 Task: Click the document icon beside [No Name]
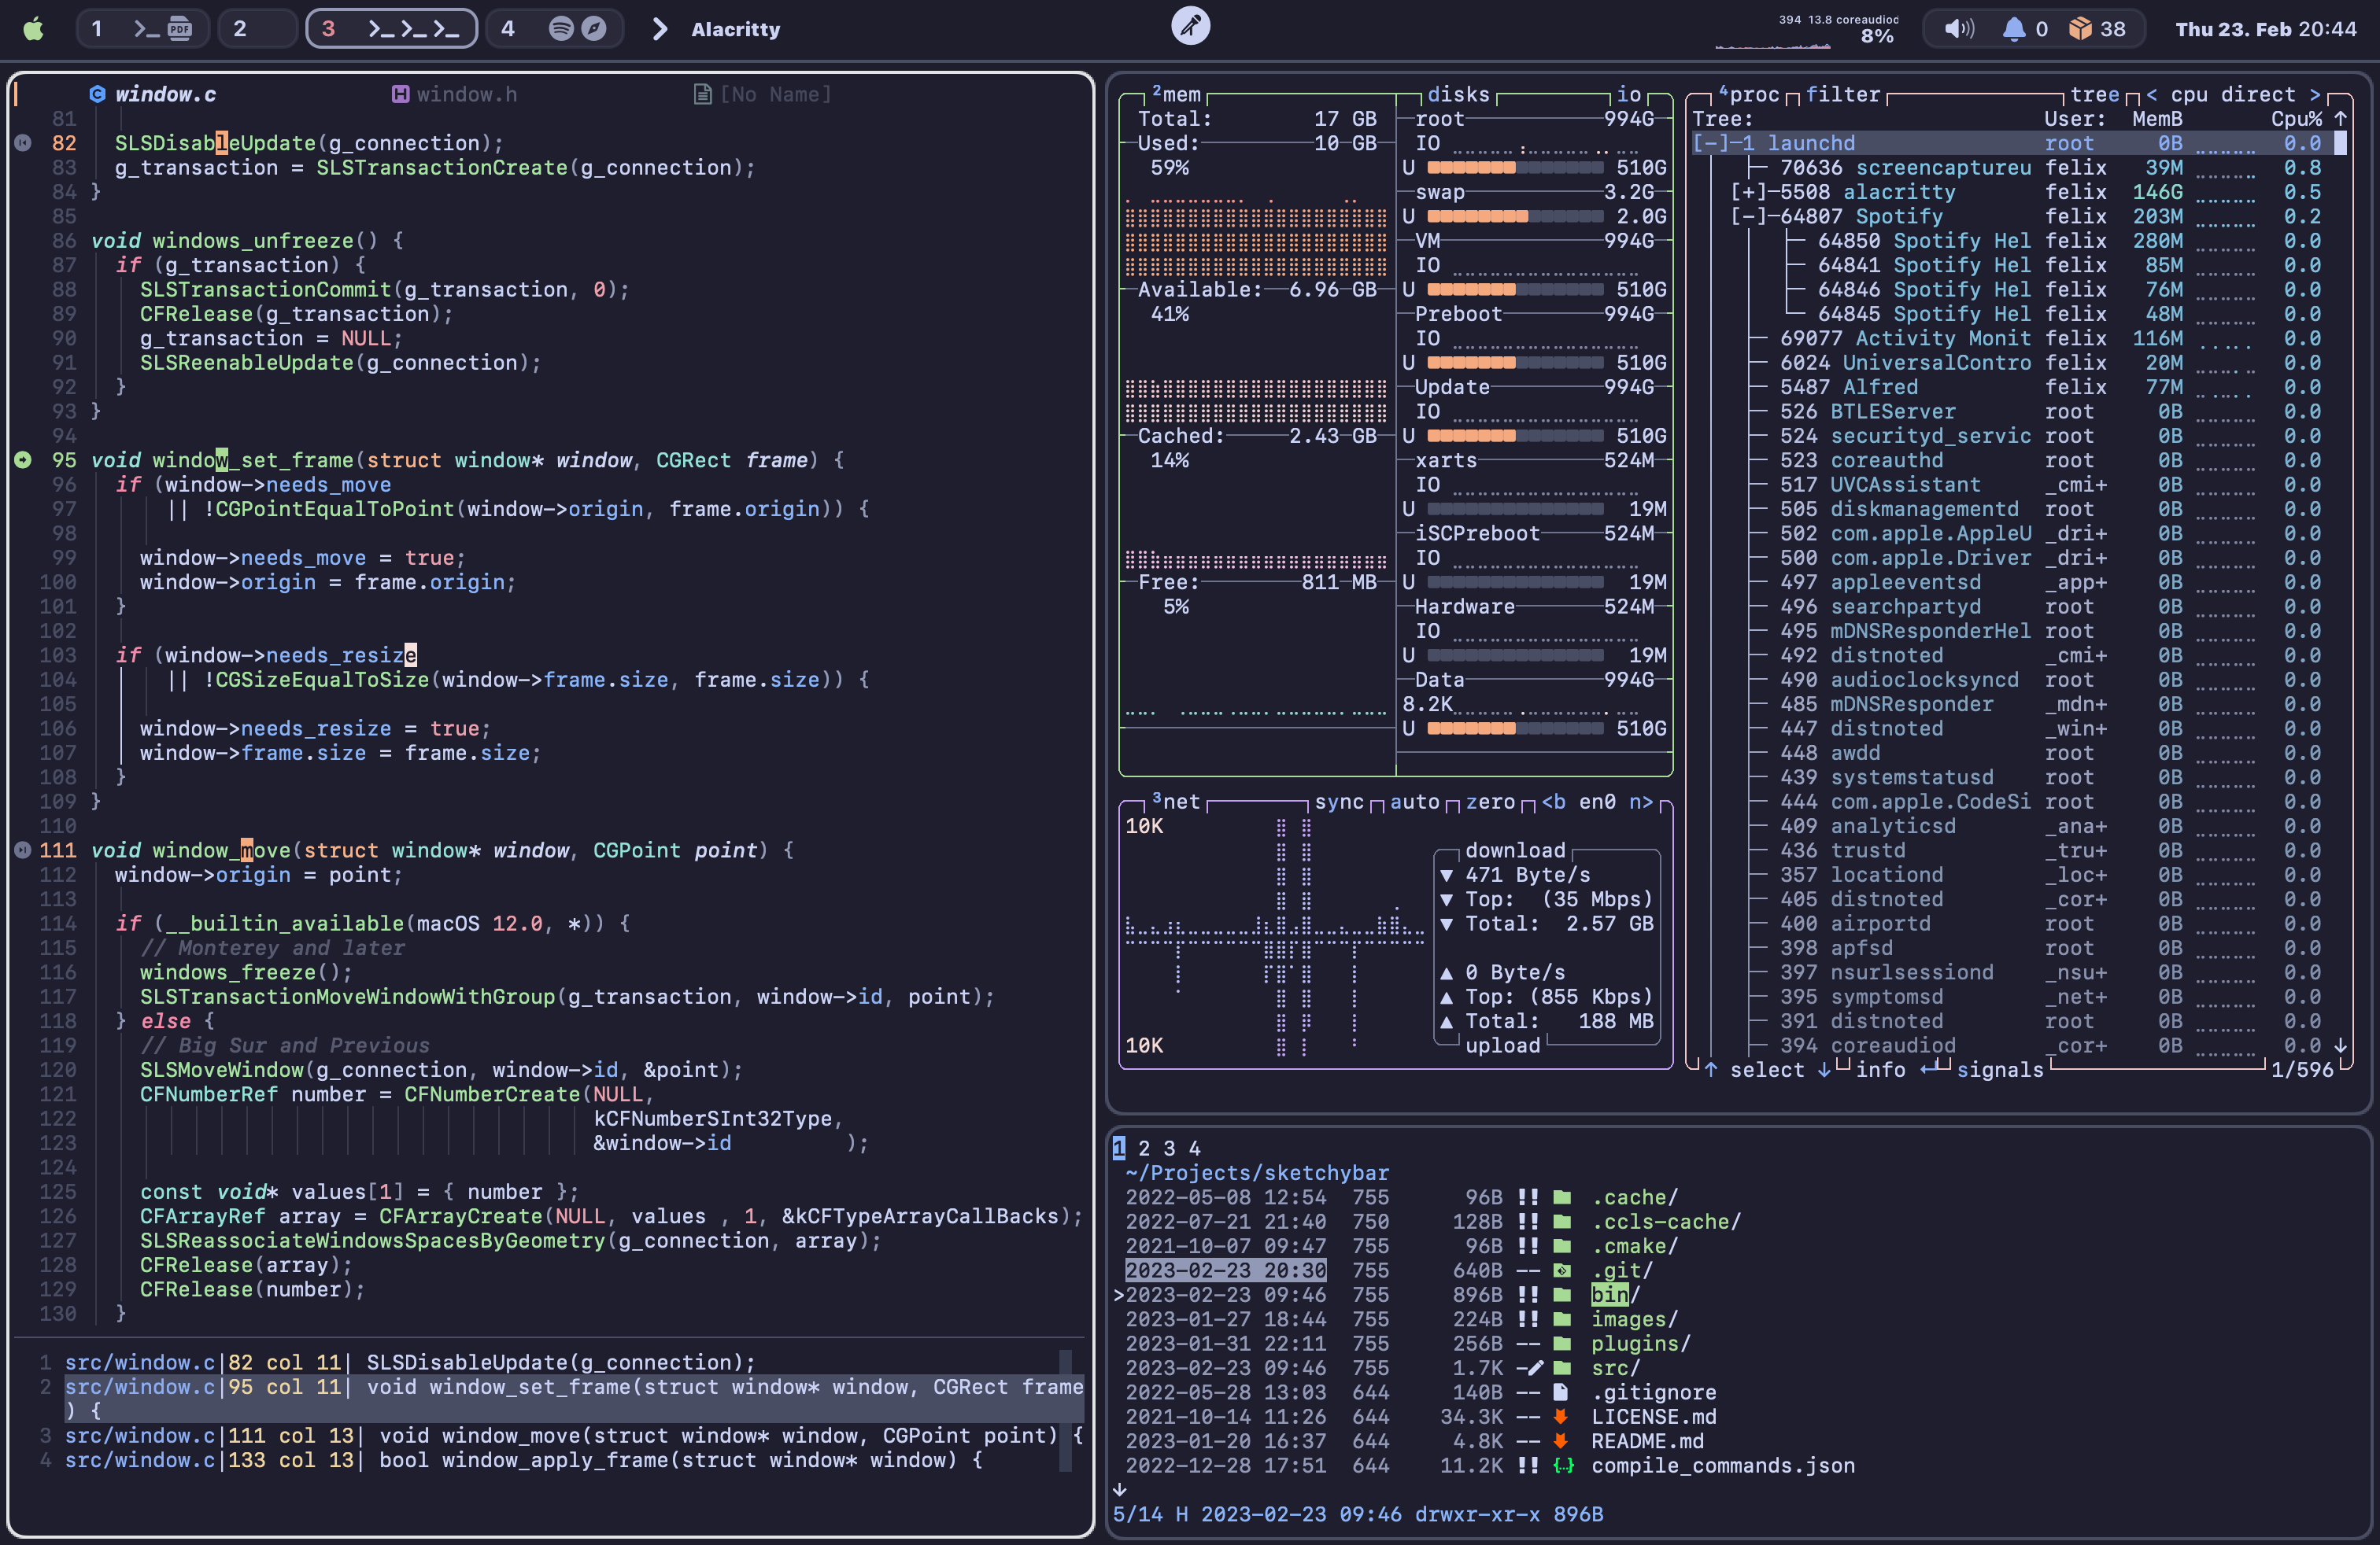[702, 94]
